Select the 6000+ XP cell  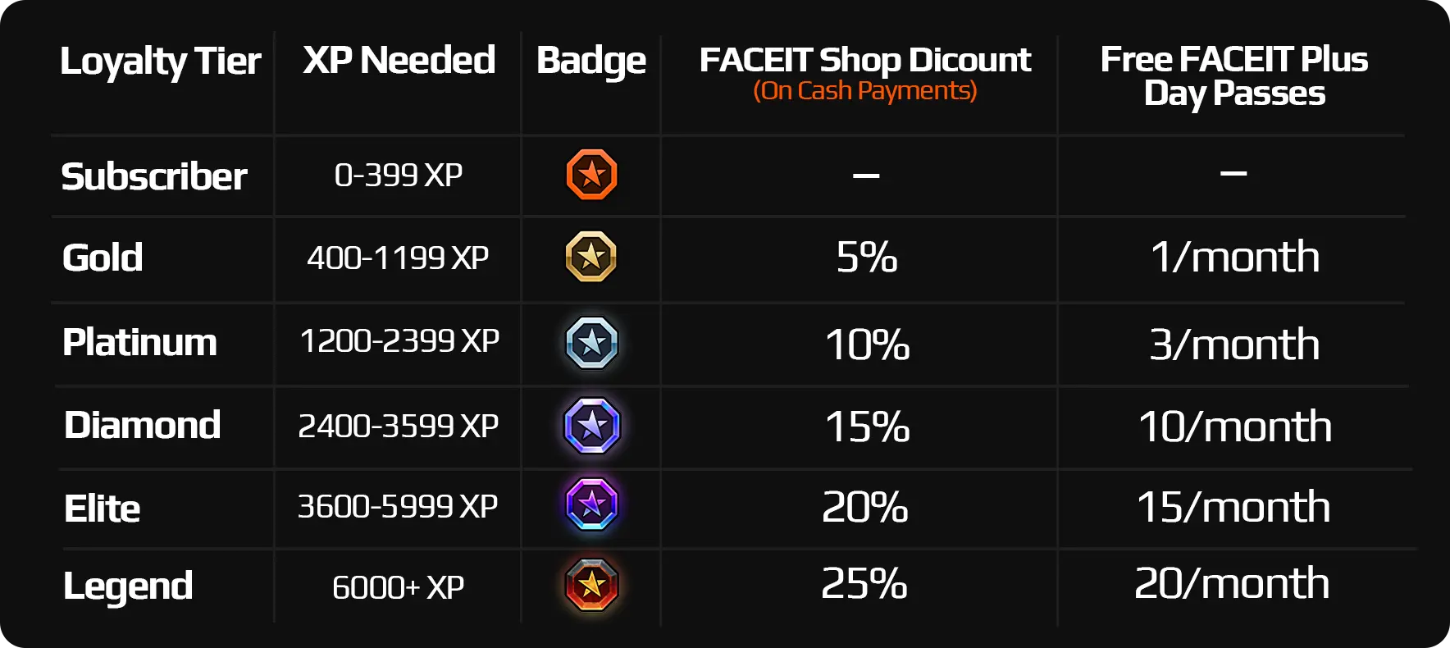[398, 587]
